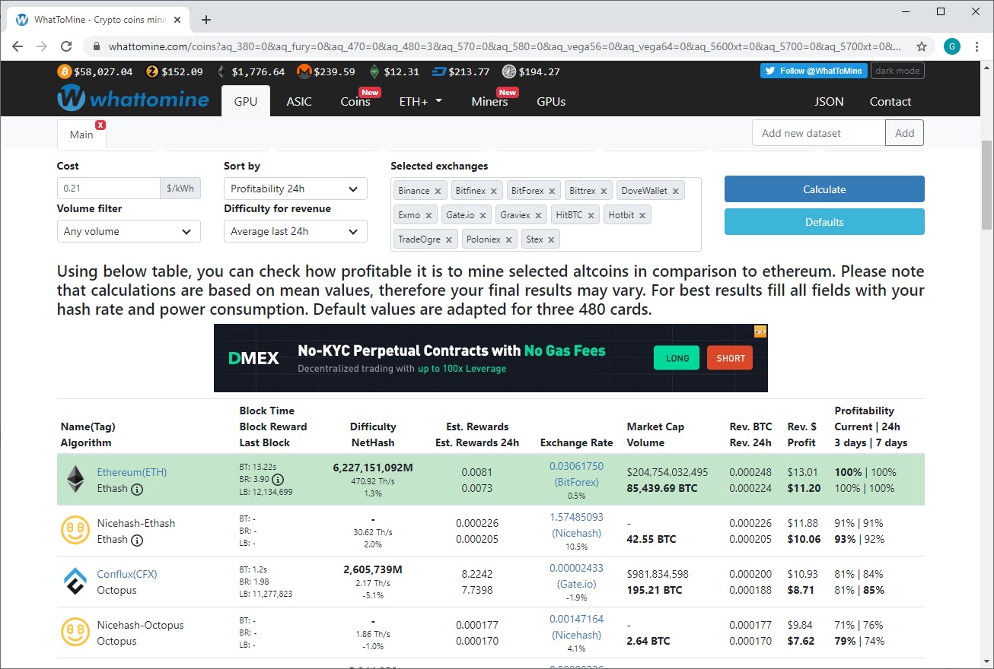Remove Bittrex from selected exchanges
This screenshot has height=669, width=994.
604,191
